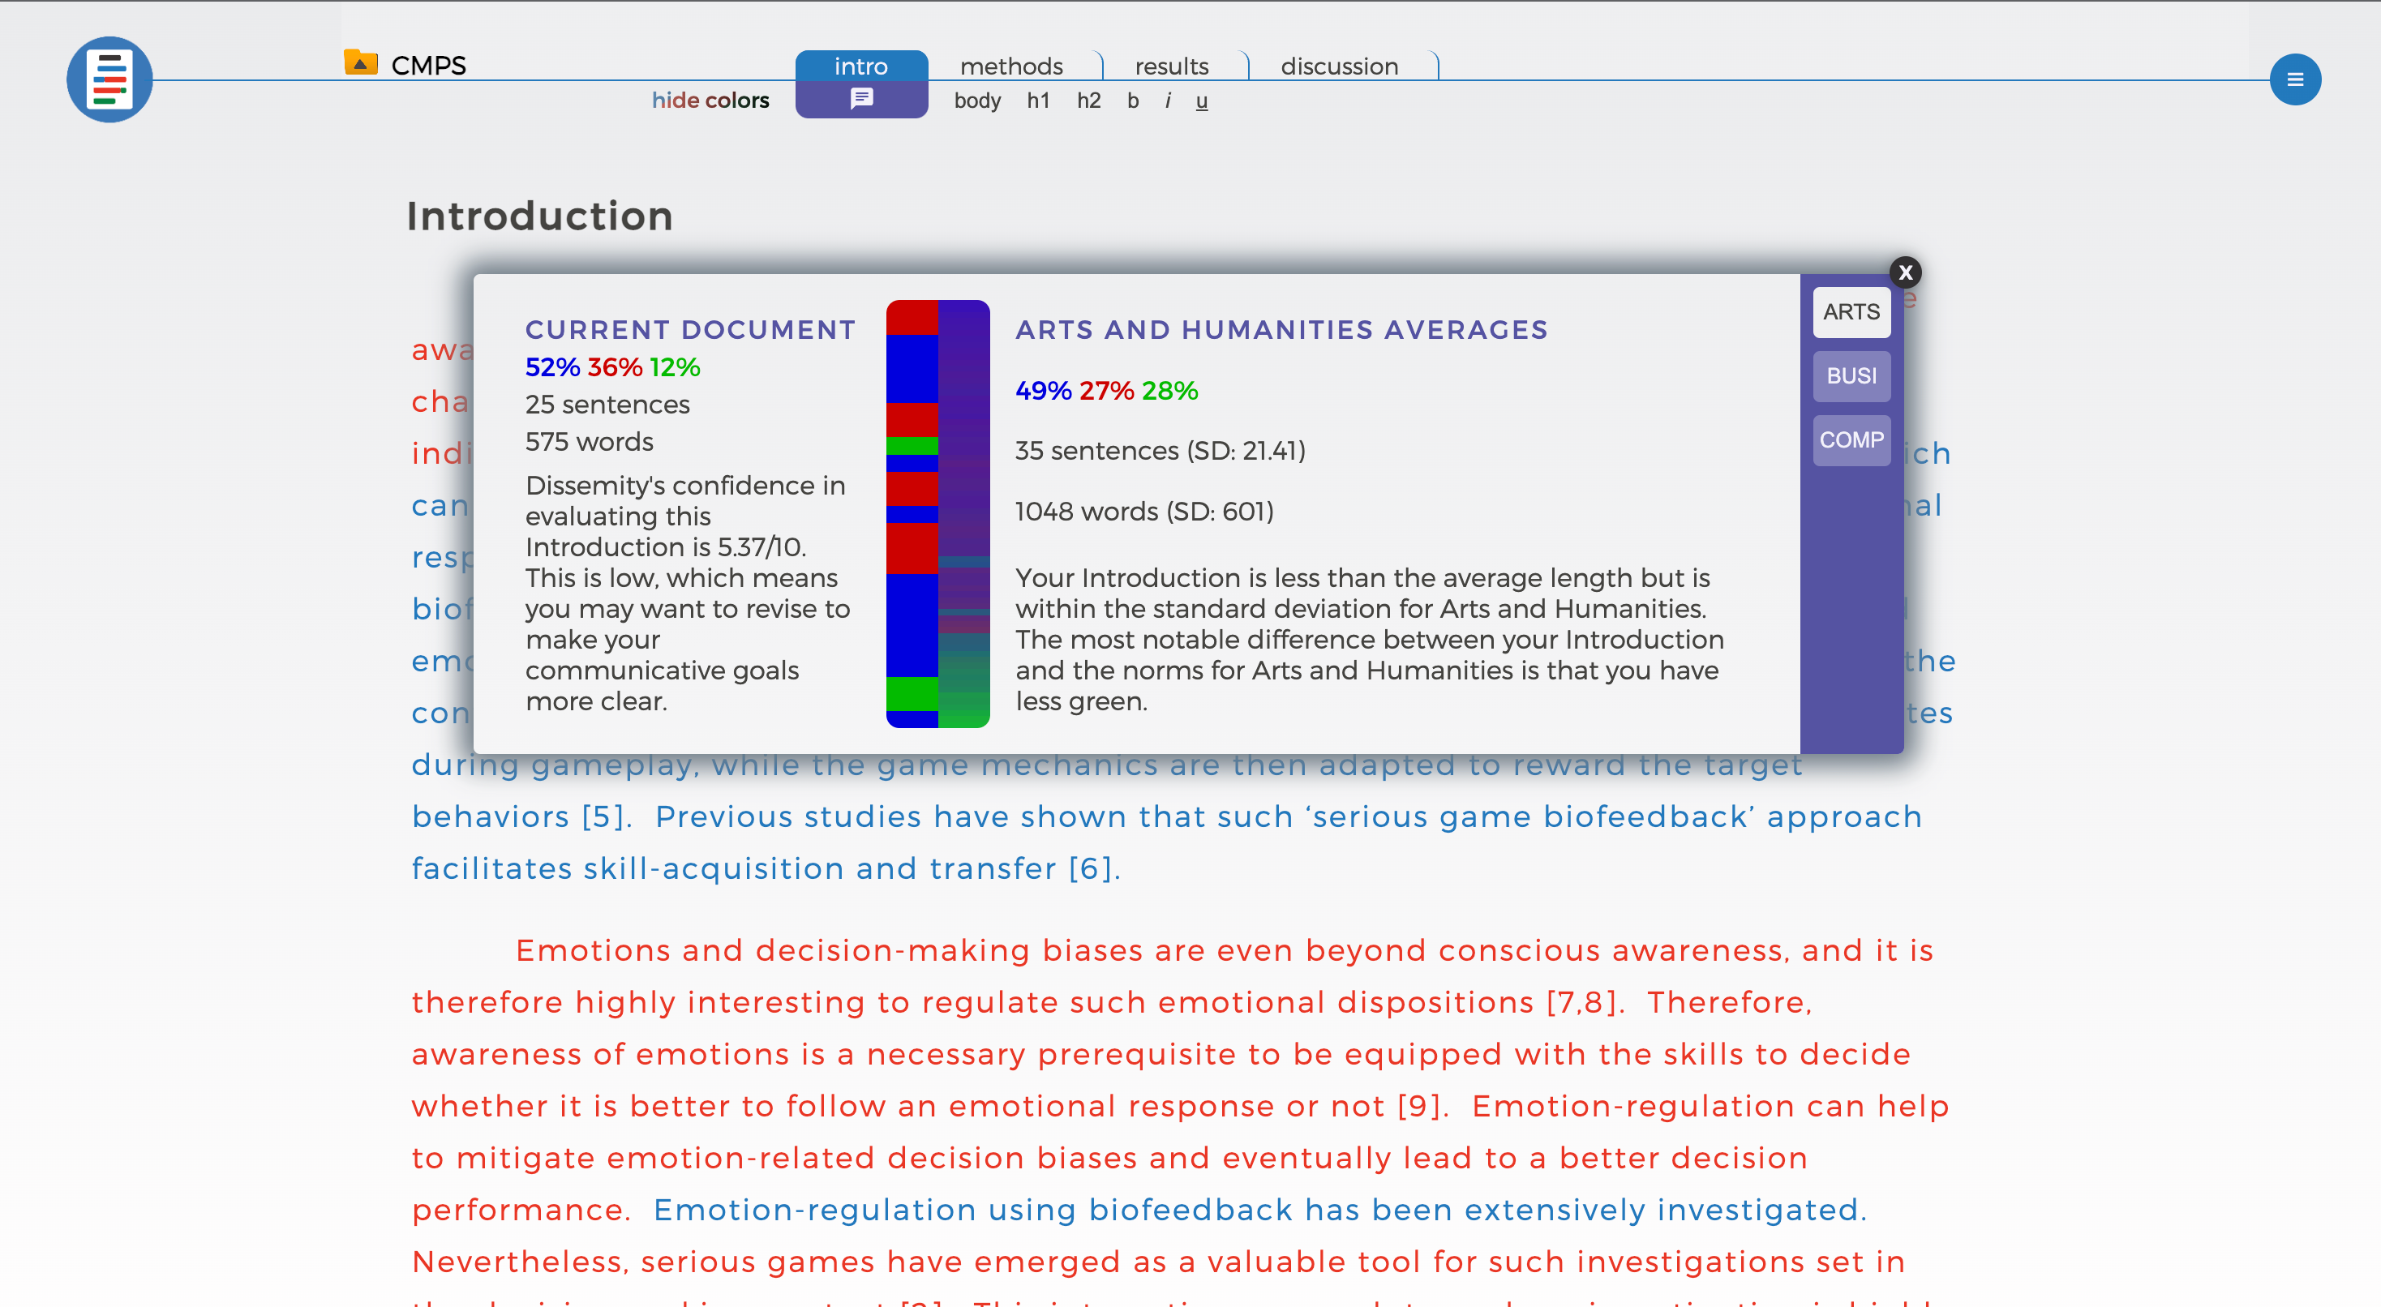The image size is (2381, 1307).
Task: Click the current document color bar
Action: 912,514
